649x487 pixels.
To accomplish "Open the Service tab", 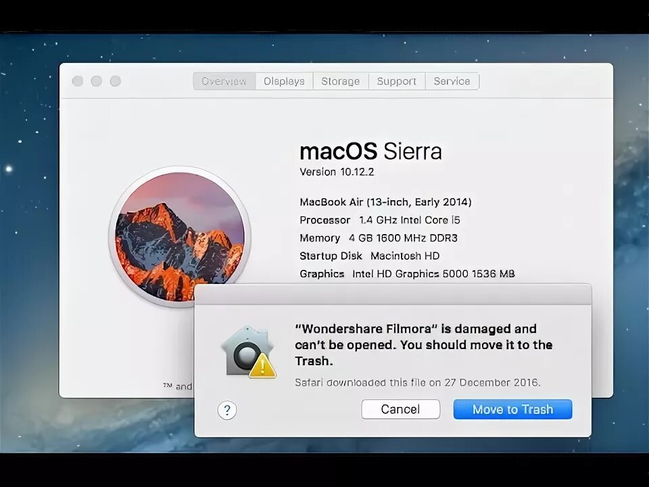I will point(452,81).
